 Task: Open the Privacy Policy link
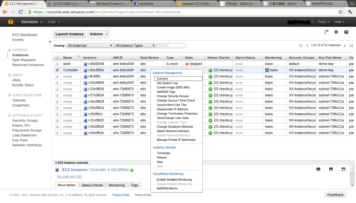click(x=121, y=195)
